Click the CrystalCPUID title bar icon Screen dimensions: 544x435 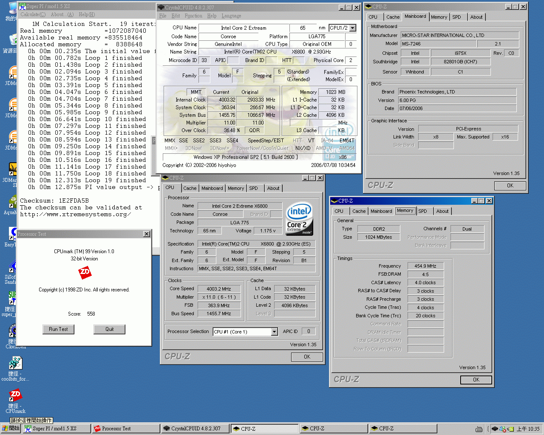point(161,8)
